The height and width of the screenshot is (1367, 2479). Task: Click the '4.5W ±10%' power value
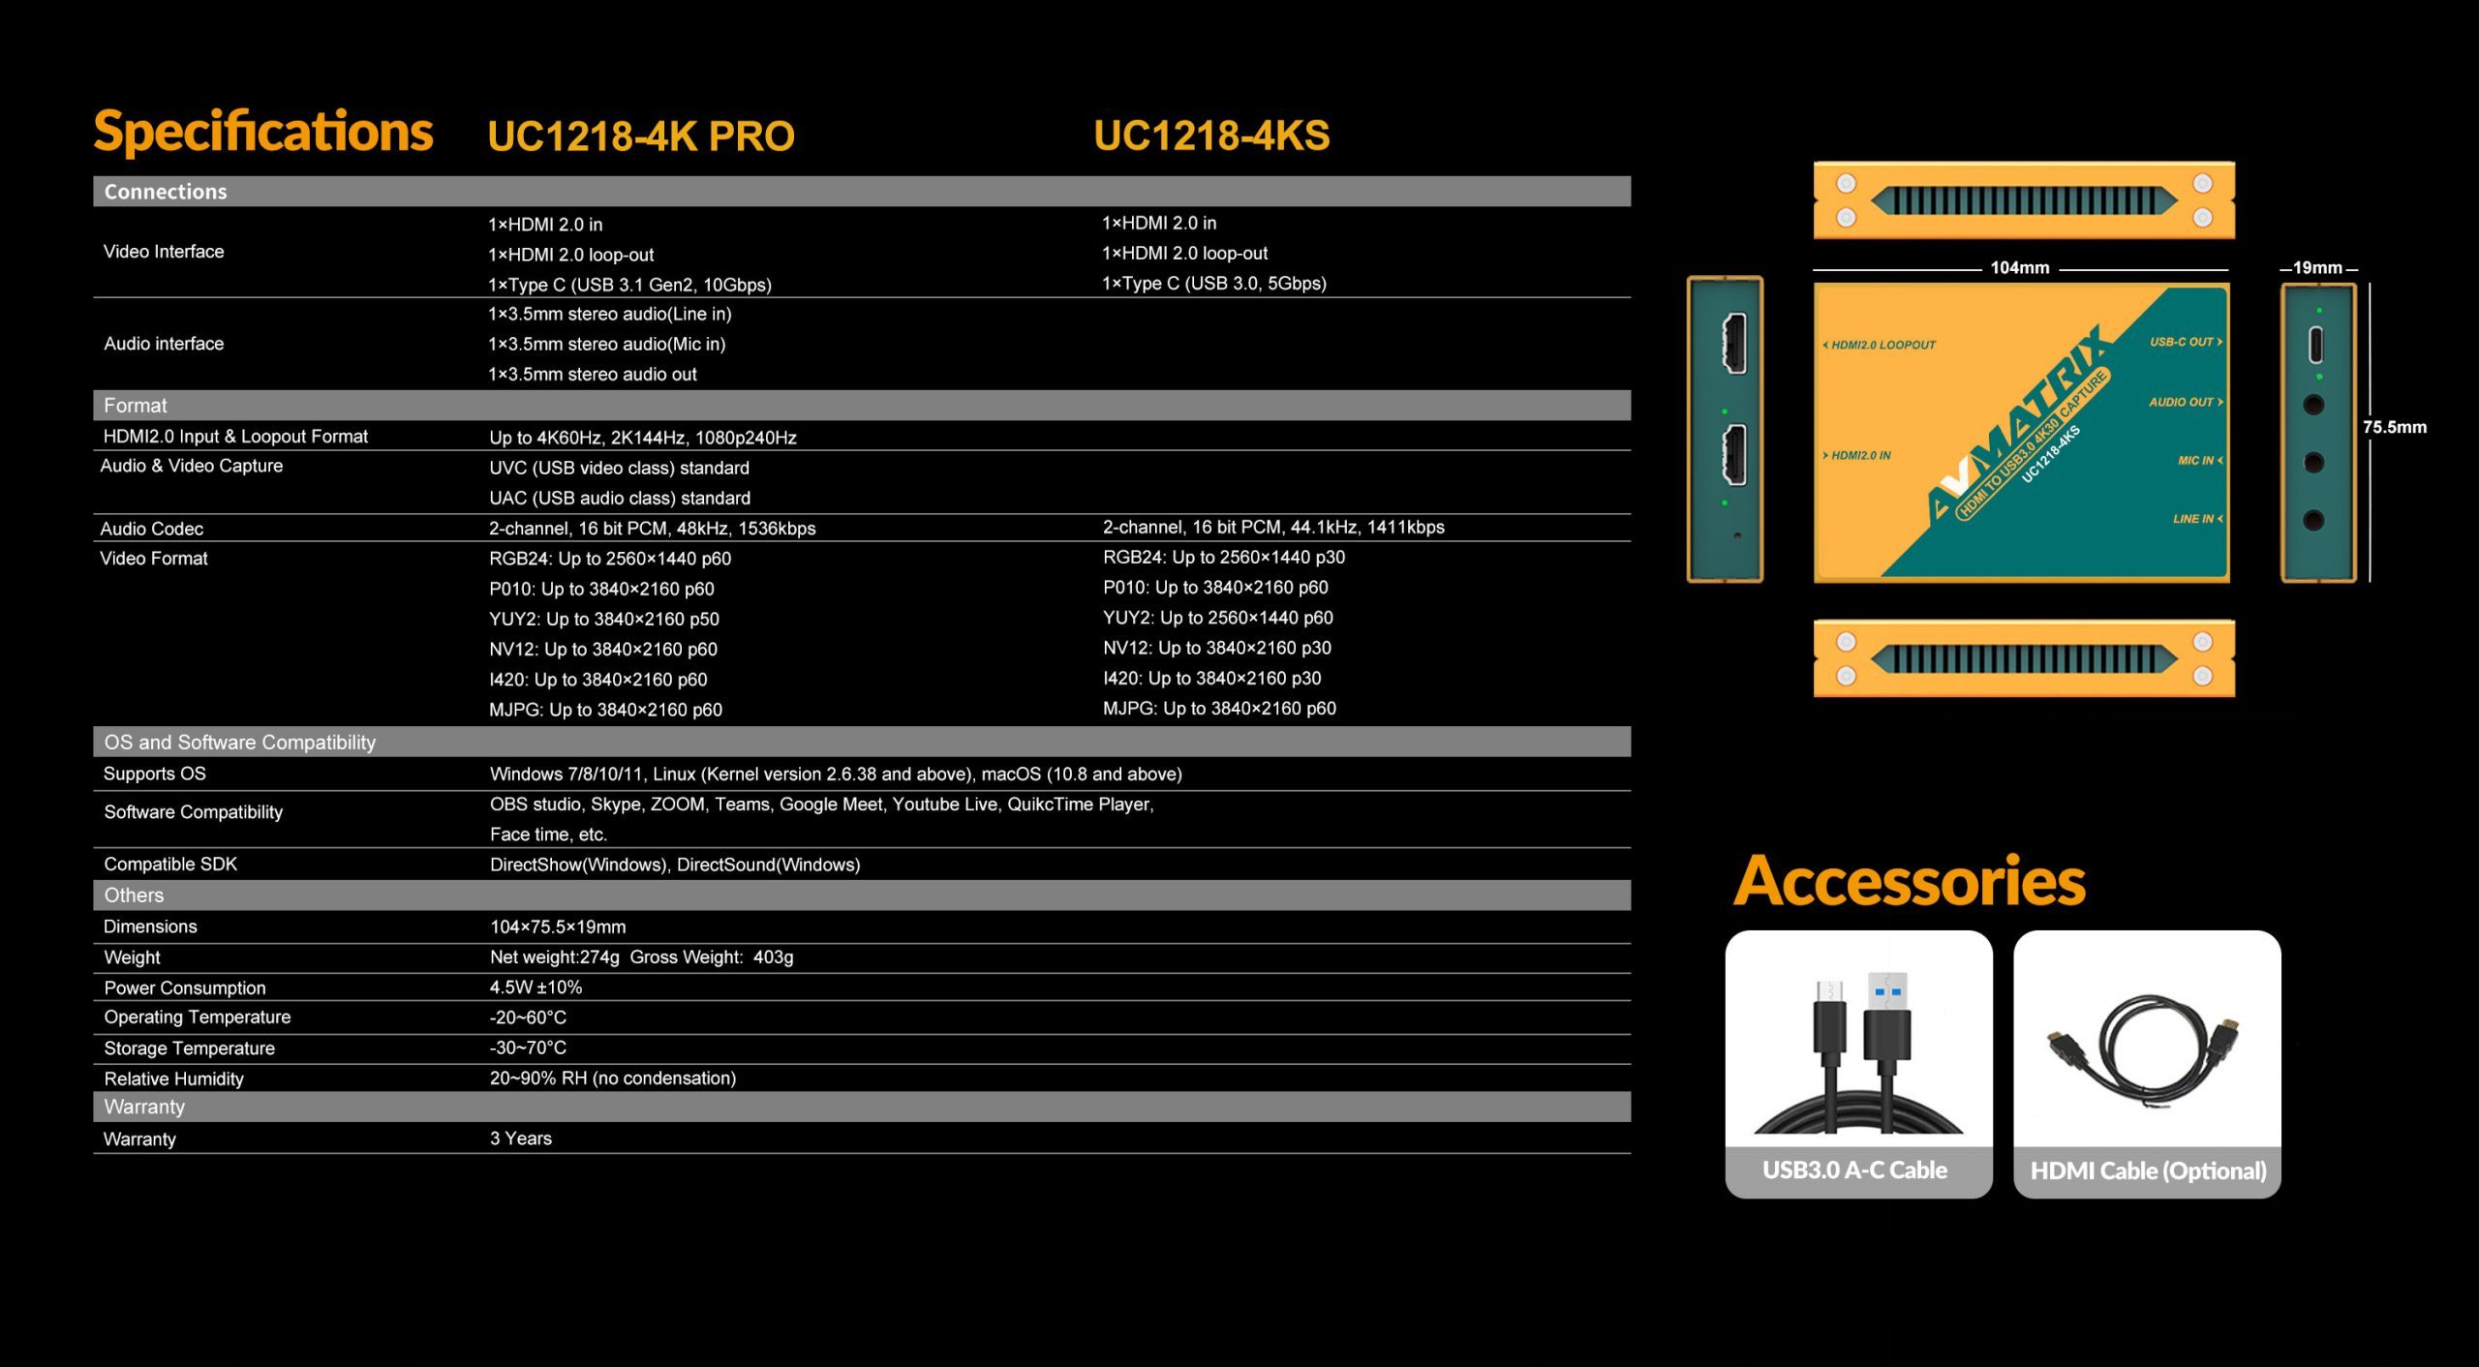pos(536,987)
